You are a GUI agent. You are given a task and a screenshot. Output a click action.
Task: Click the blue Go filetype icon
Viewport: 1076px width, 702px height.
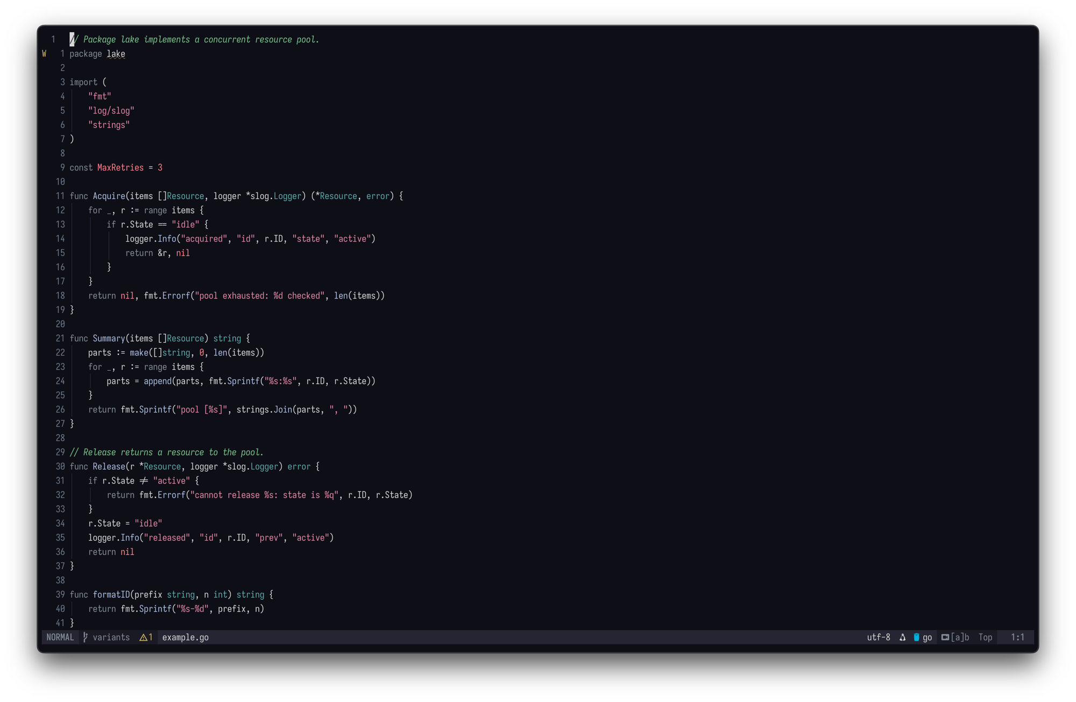(916, 637)
